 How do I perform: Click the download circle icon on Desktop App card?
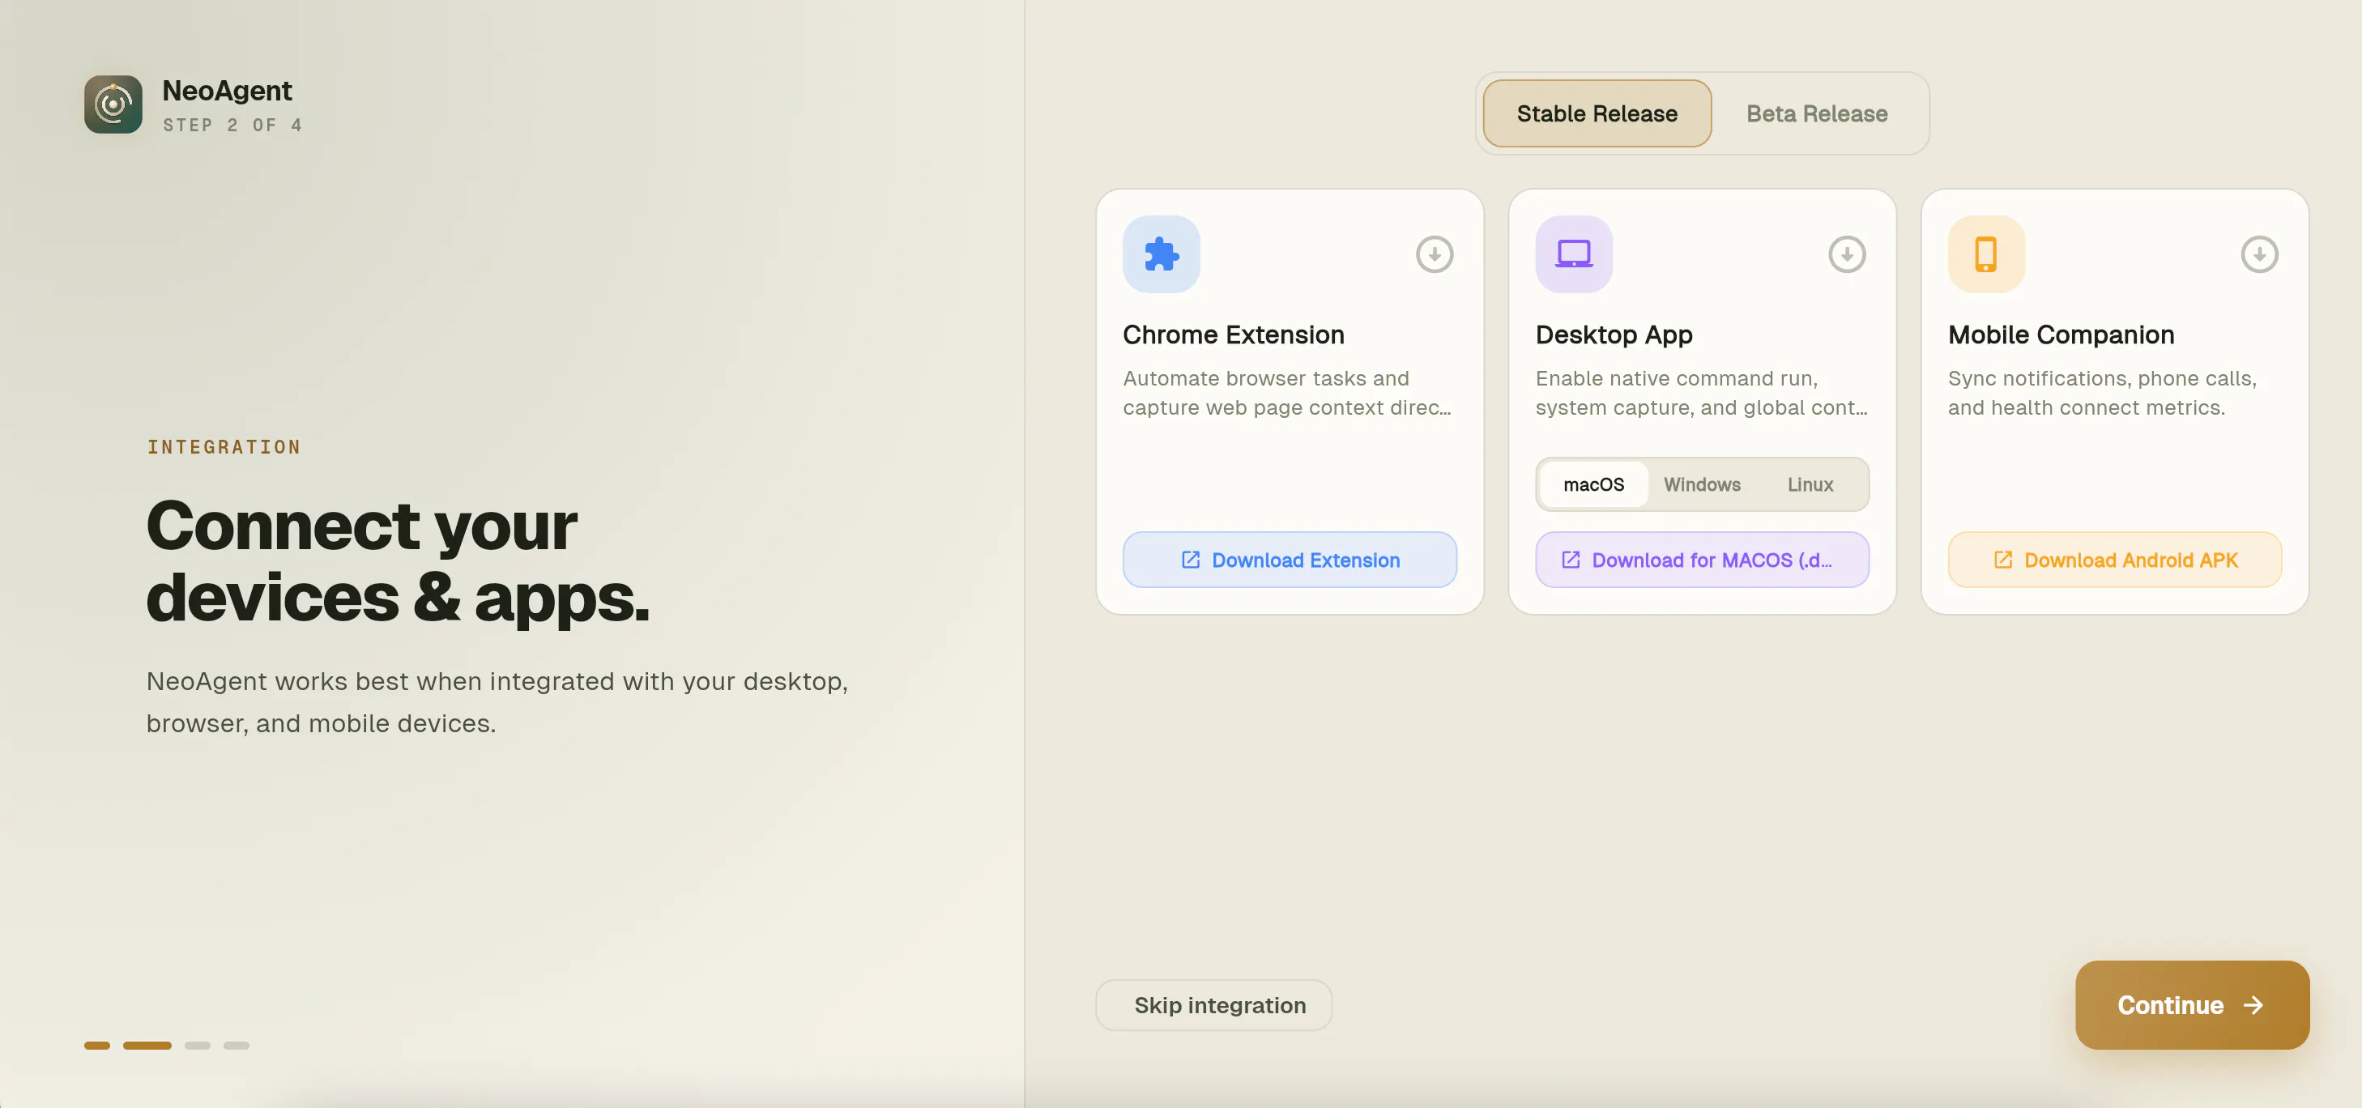1847,254
